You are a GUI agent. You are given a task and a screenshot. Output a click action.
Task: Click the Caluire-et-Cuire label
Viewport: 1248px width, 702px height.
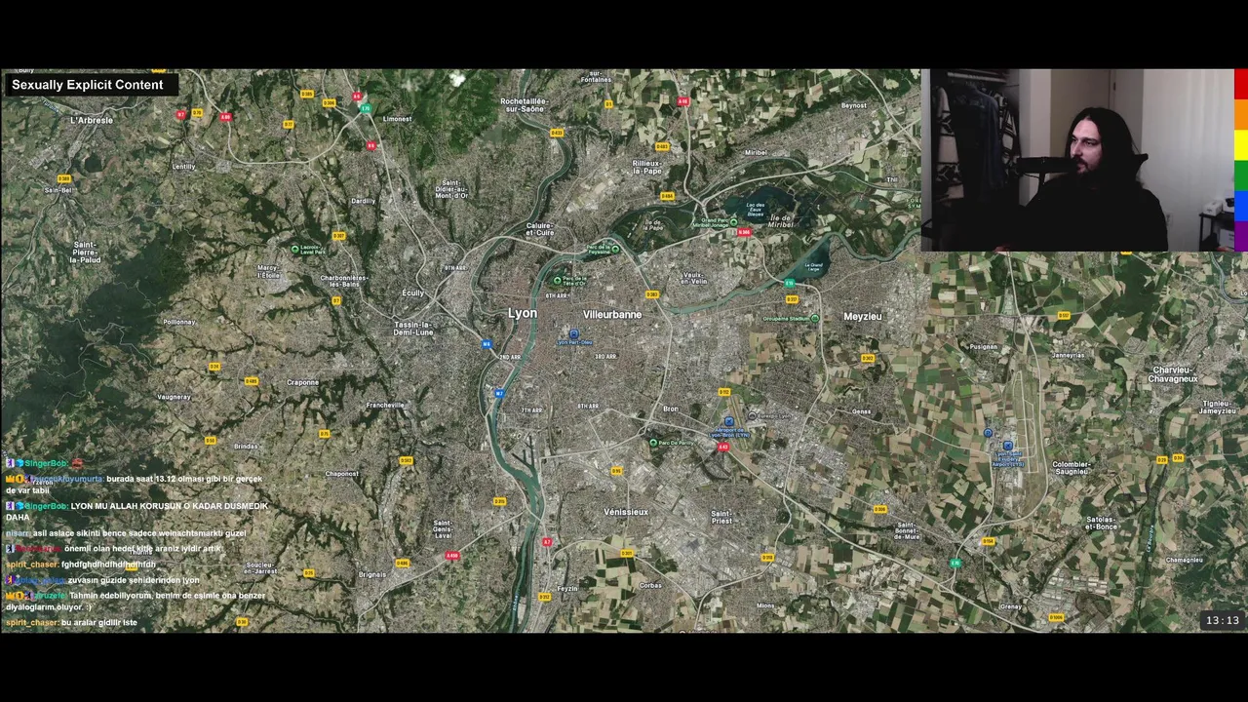tap(539, 229)
